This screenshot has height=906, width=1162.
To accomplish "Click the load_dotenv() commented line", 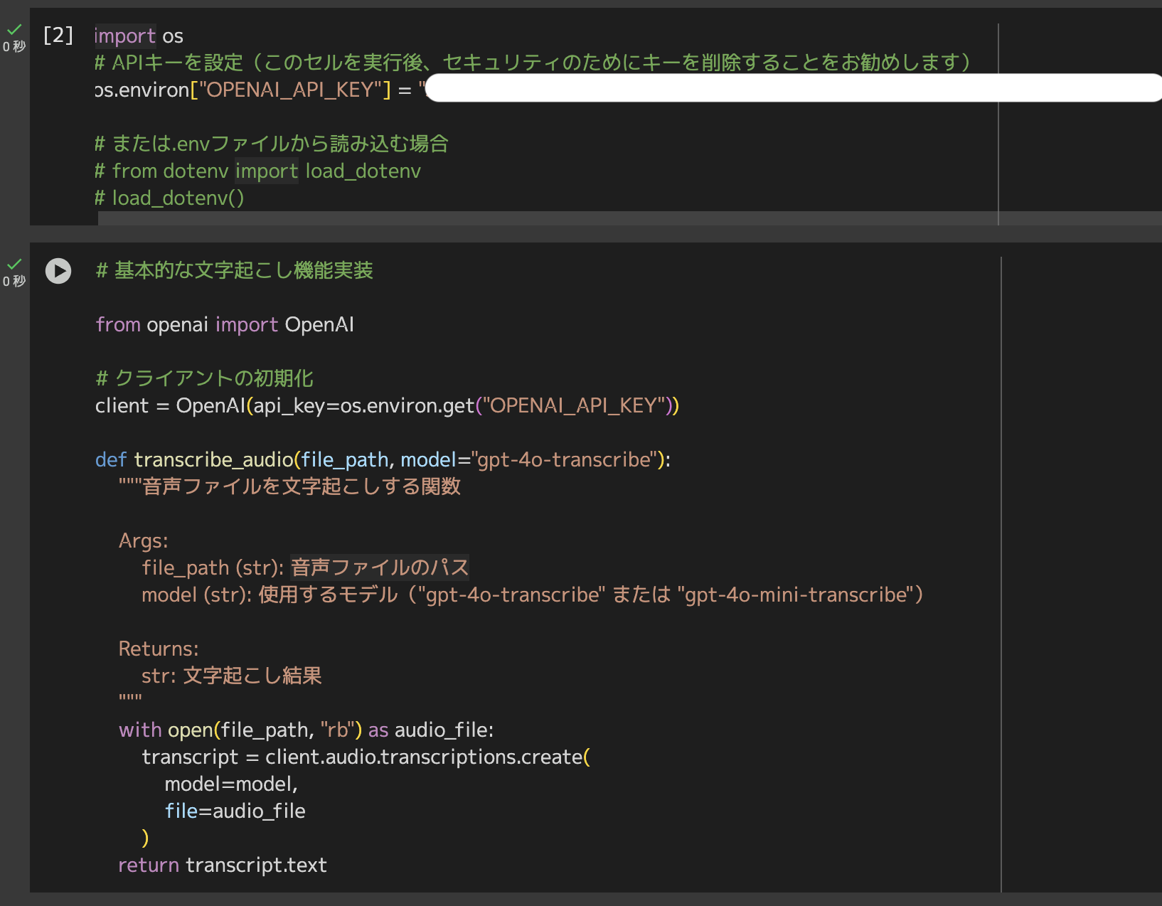I will [168, 198].
